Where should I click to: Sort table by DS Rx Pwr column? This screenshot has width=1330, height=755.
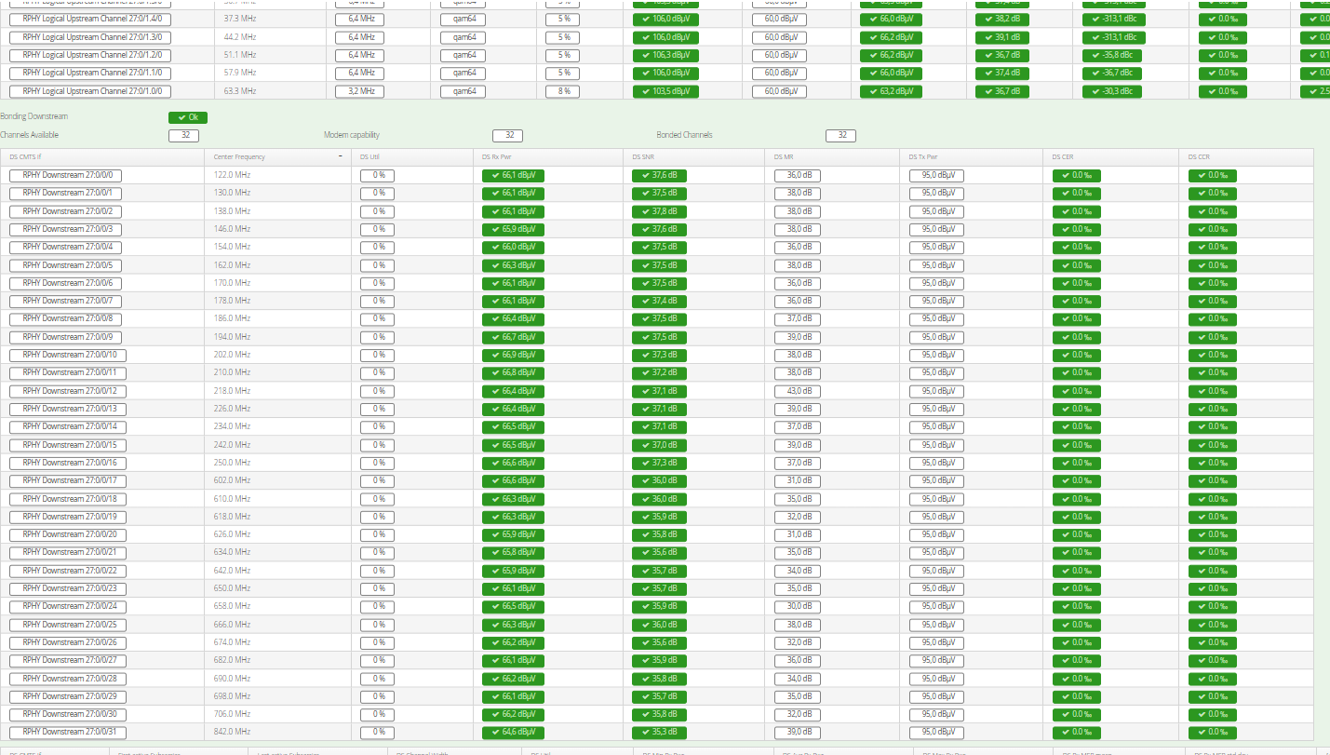(498, 157)
